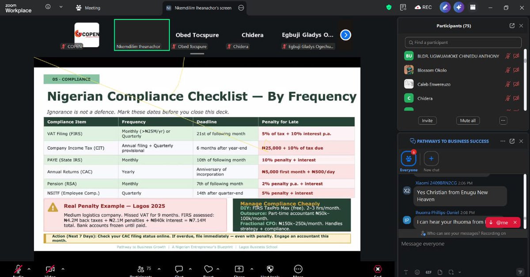Toggle mic for Blossom Okolo
The width and height of the screenshot is (530, 277).
[x=508, y=70]
